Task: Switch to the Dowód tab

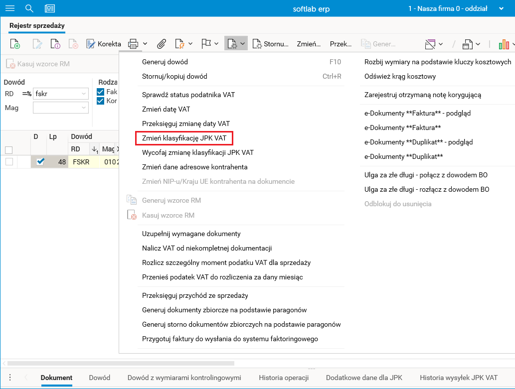Action: (100, 378)
